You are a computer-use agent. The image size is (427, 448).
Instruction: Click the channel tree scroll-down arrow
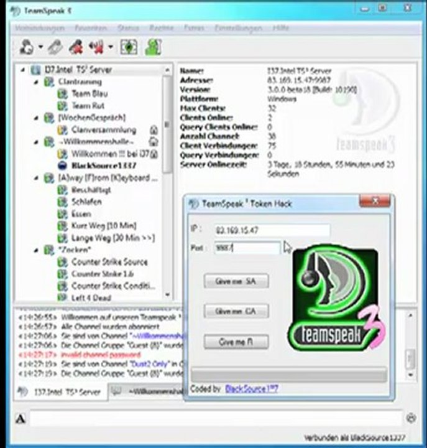tap(168, 294)
